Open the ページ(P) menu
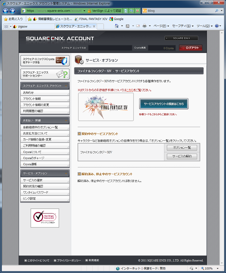The width and height of the screenshot is (226, 273). (161, 26)
